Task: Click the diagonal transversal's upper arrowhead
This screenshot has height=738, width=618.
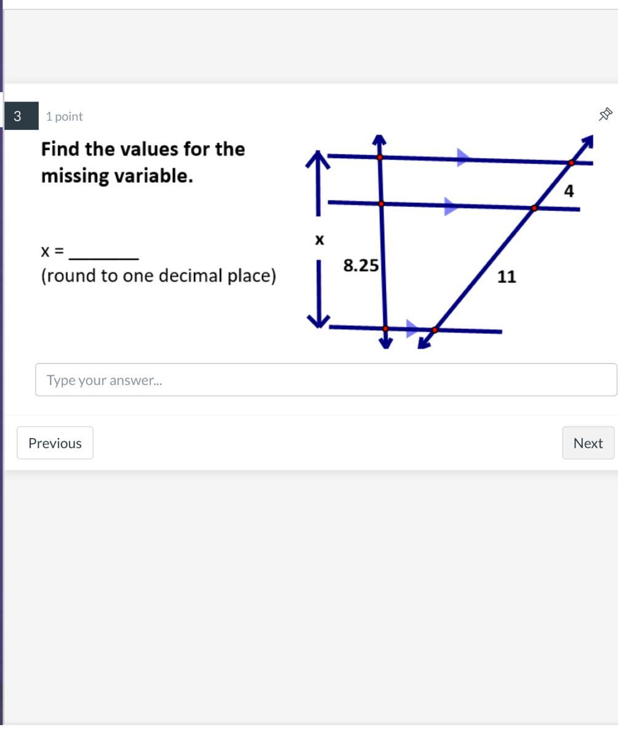Action: [587, 143]
